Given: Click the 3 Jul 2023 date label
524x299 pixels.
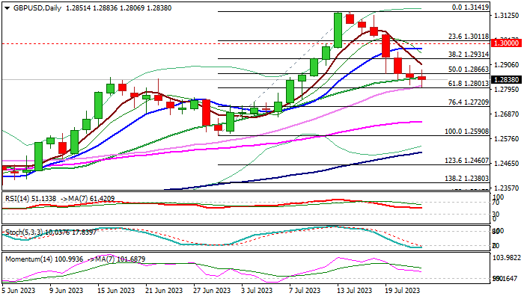Looking at the screenshot, I should click(x=258, y=291).
